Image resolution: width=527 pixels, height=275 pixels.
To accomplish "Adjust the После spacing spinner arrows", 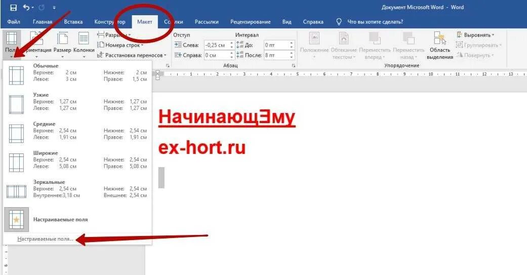I will click(292, 55).
